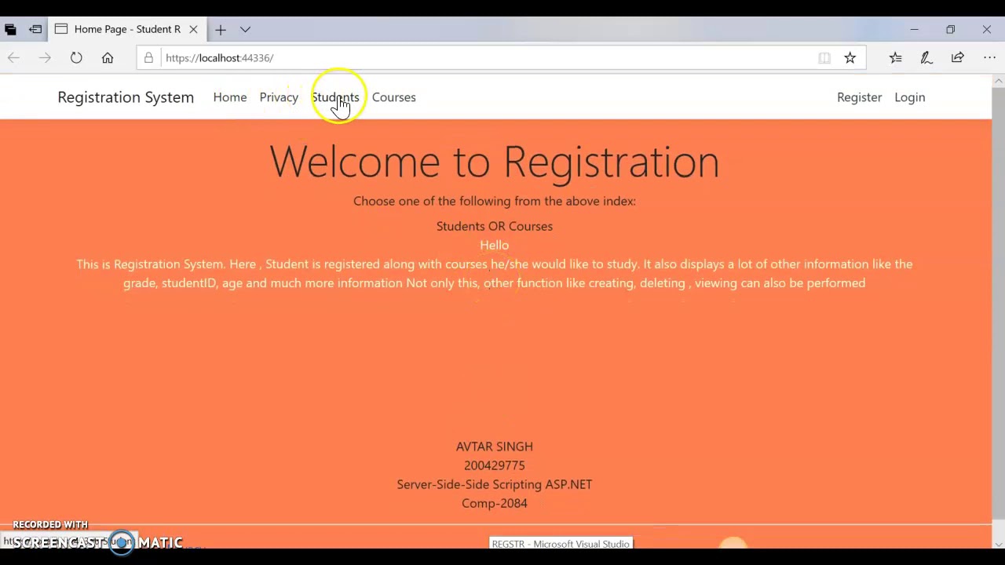Minimize the browser window

pyautogui.click(x=914, y=30)
